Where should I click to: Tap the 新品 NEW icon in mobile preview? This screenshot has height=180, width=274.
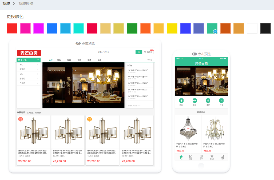[194, 101]
